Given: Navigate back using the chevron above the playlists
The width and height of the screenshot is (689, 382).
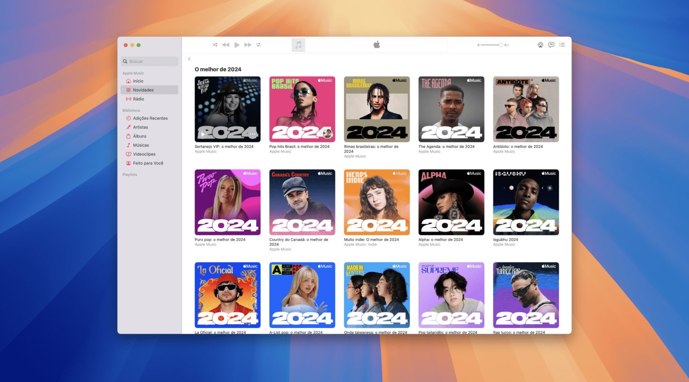Looking at the screenshot, I should (x=189, y=59).
